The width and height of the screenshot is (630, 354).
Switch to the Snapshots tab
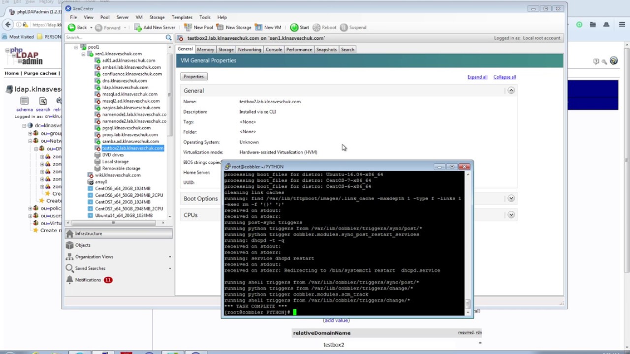326,50
